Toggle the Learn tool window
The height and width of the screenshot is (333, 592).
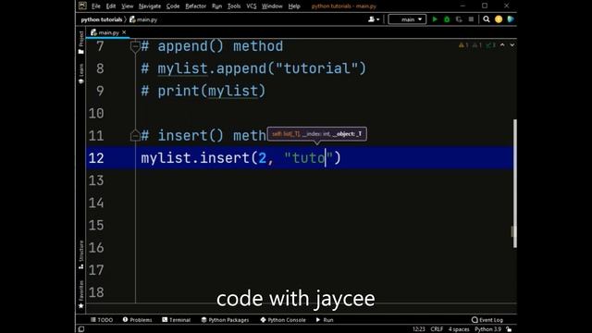(80, 74)
